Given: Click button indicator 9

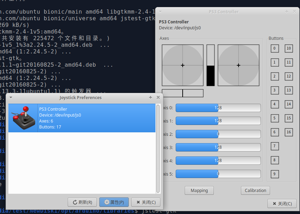Looking at the screenshot, I should (275, 174).
